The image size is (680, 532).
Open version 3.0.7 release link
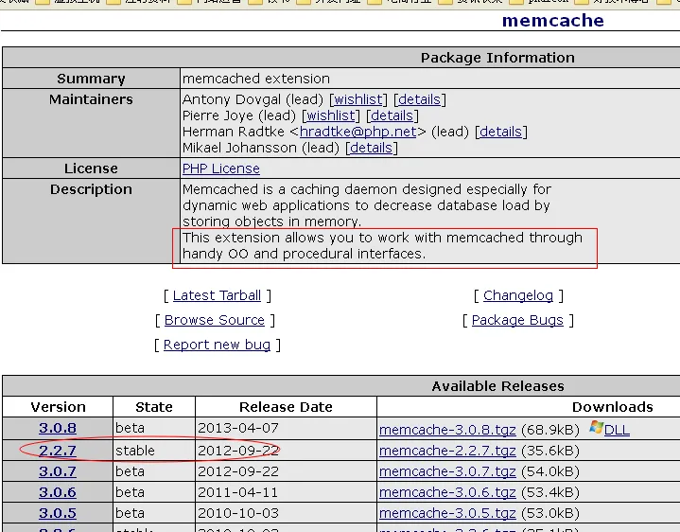58,471
